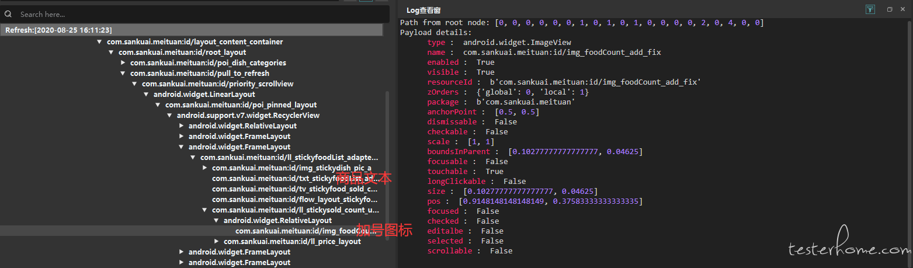Click the 'pos' coordinates line
Screen dimensions: 913x268
coord(535,201)
